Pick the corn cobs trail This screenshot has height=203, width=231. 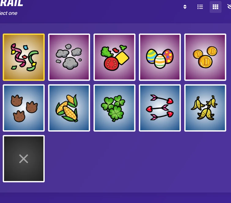69,108
